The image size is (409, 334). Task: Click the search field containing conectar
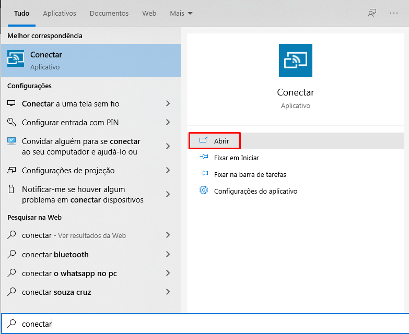point(205,324)
